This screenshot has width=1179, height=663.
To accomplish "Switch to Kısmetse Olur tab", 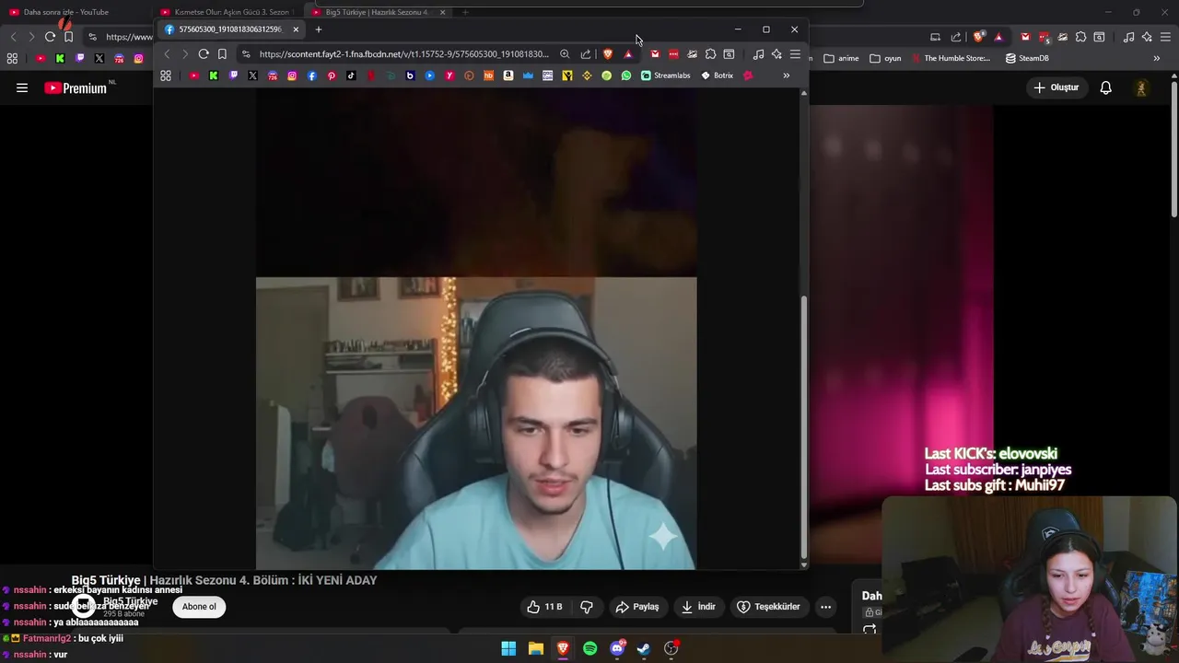I will 226,12.
